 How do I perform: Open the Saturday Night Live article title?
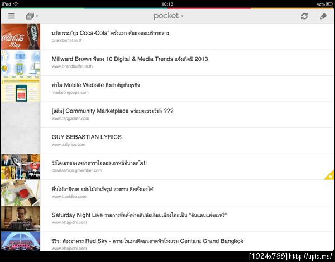[139, 215]
